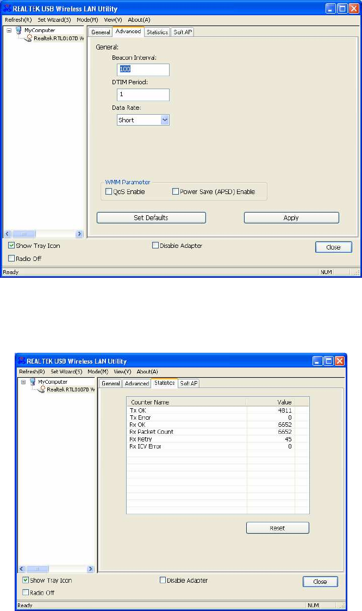This screenshot has width=362, height=611.
Task: Select the Tx Error row
Action: click(218, 417)
